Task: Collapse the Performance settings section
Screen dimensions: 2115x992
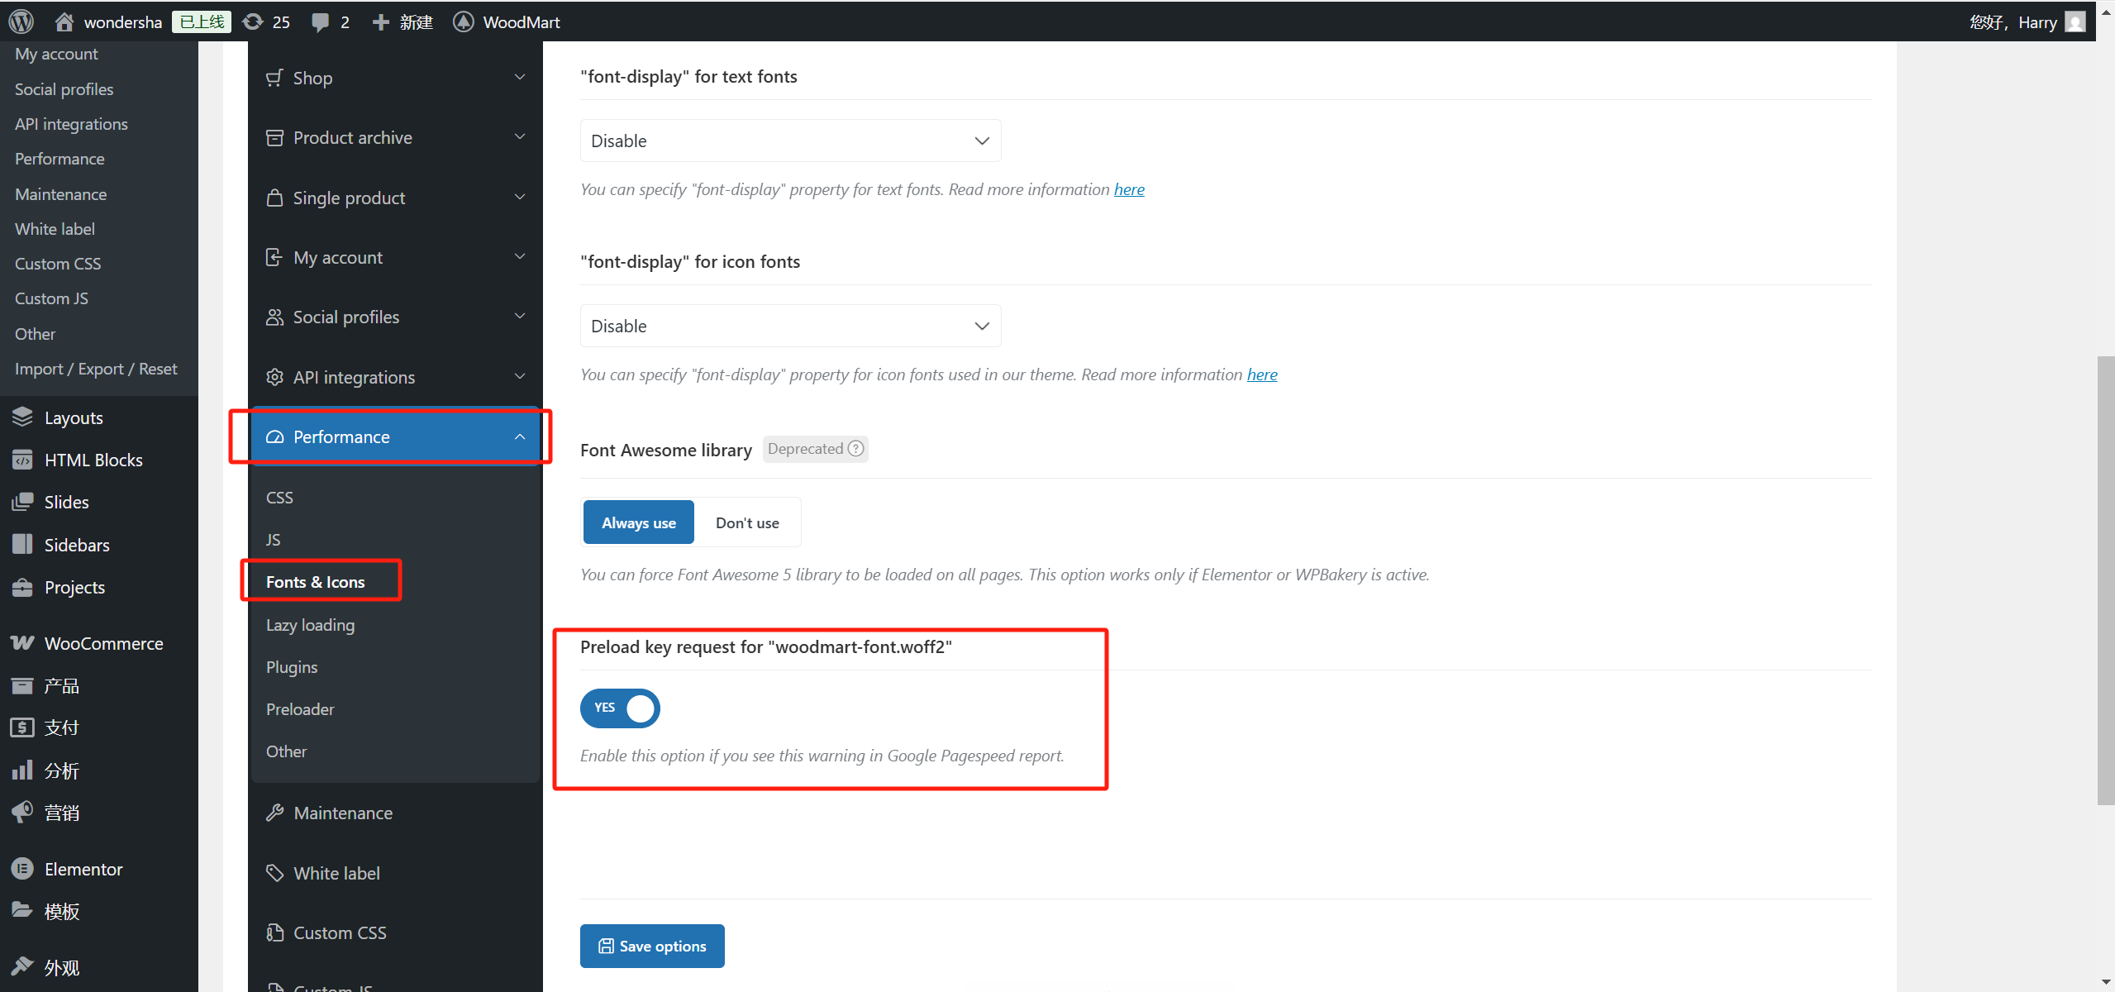Action: point(395,436)
